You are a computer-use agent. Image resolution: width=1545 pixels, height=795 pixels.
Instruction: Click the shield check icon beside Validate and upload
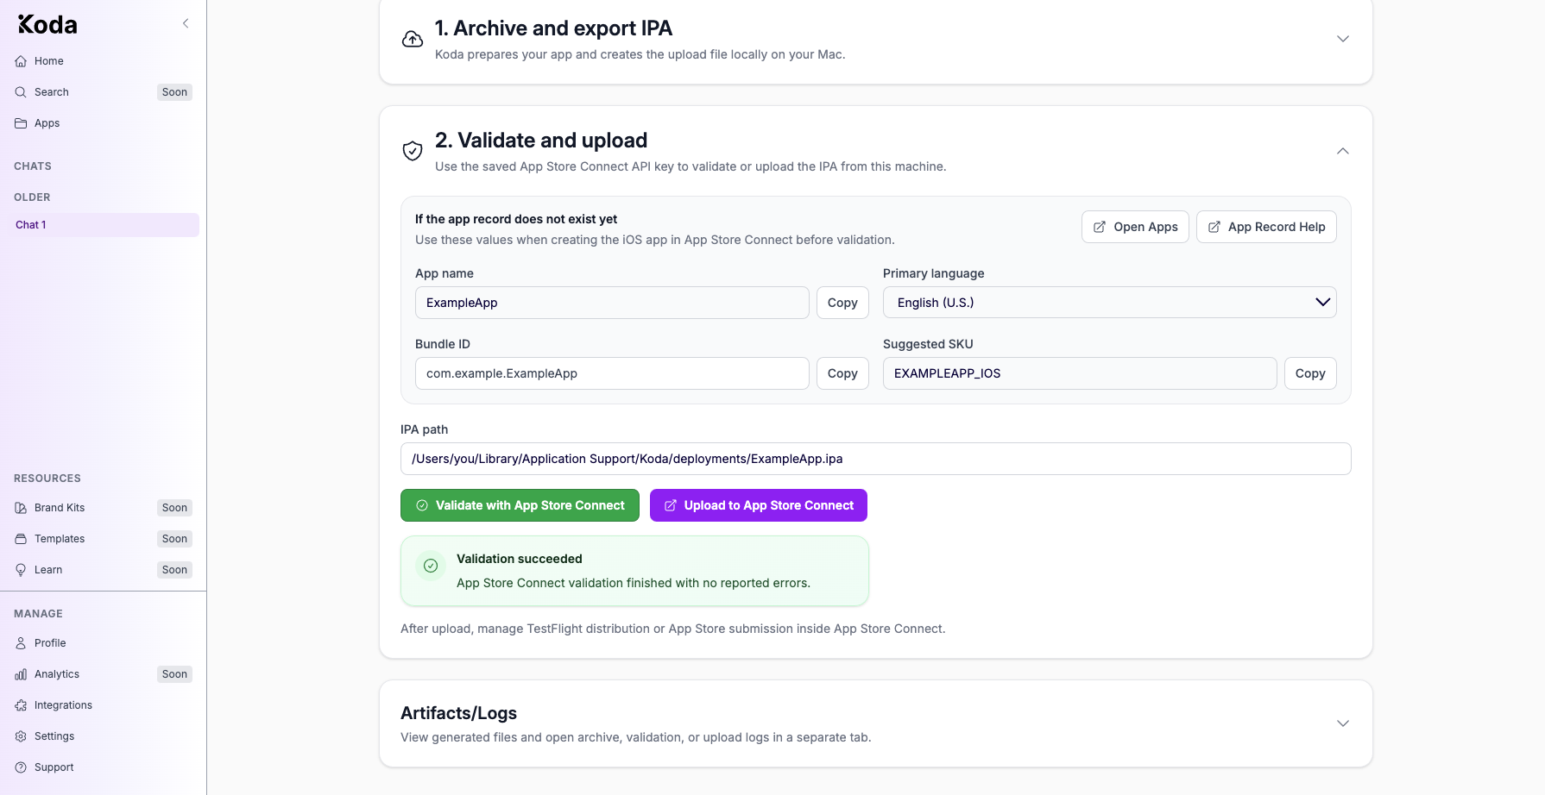click(x=413, y=151)
